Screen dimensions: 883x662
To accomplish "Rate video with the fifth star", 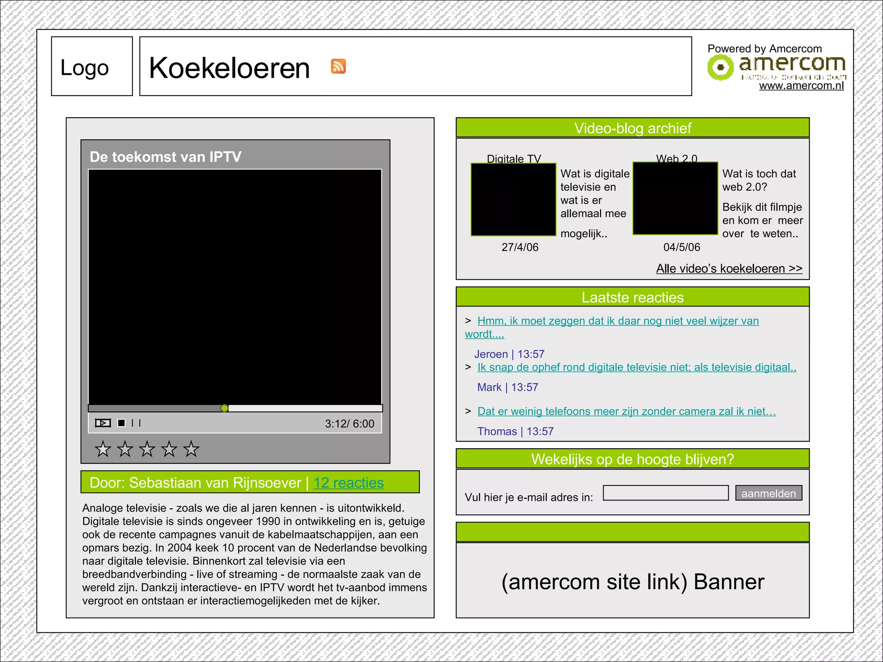I will click(191, 449).
